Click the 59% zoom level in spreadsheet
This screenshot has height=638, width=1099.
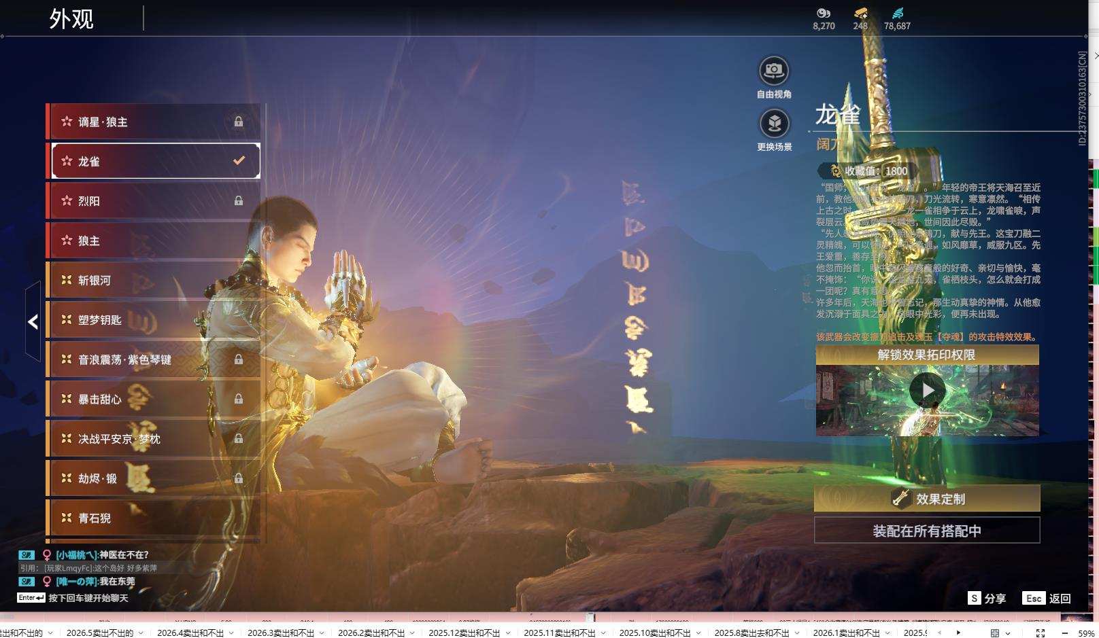click(x=1086, y=633)
